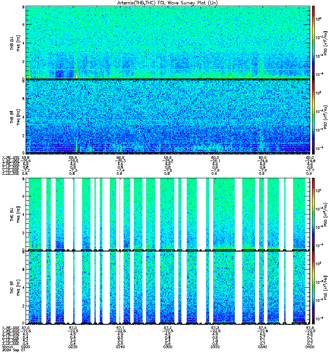Click the 'hhmm' axis label
The height and width of the screenshot is (353, 331).
(8, 347)
